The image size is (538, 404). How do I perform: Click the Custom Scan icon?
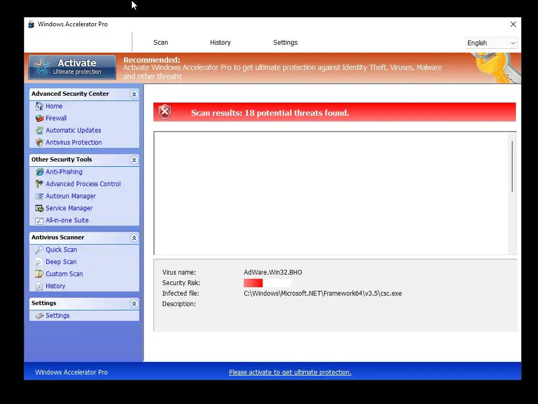tap(39, 274)
